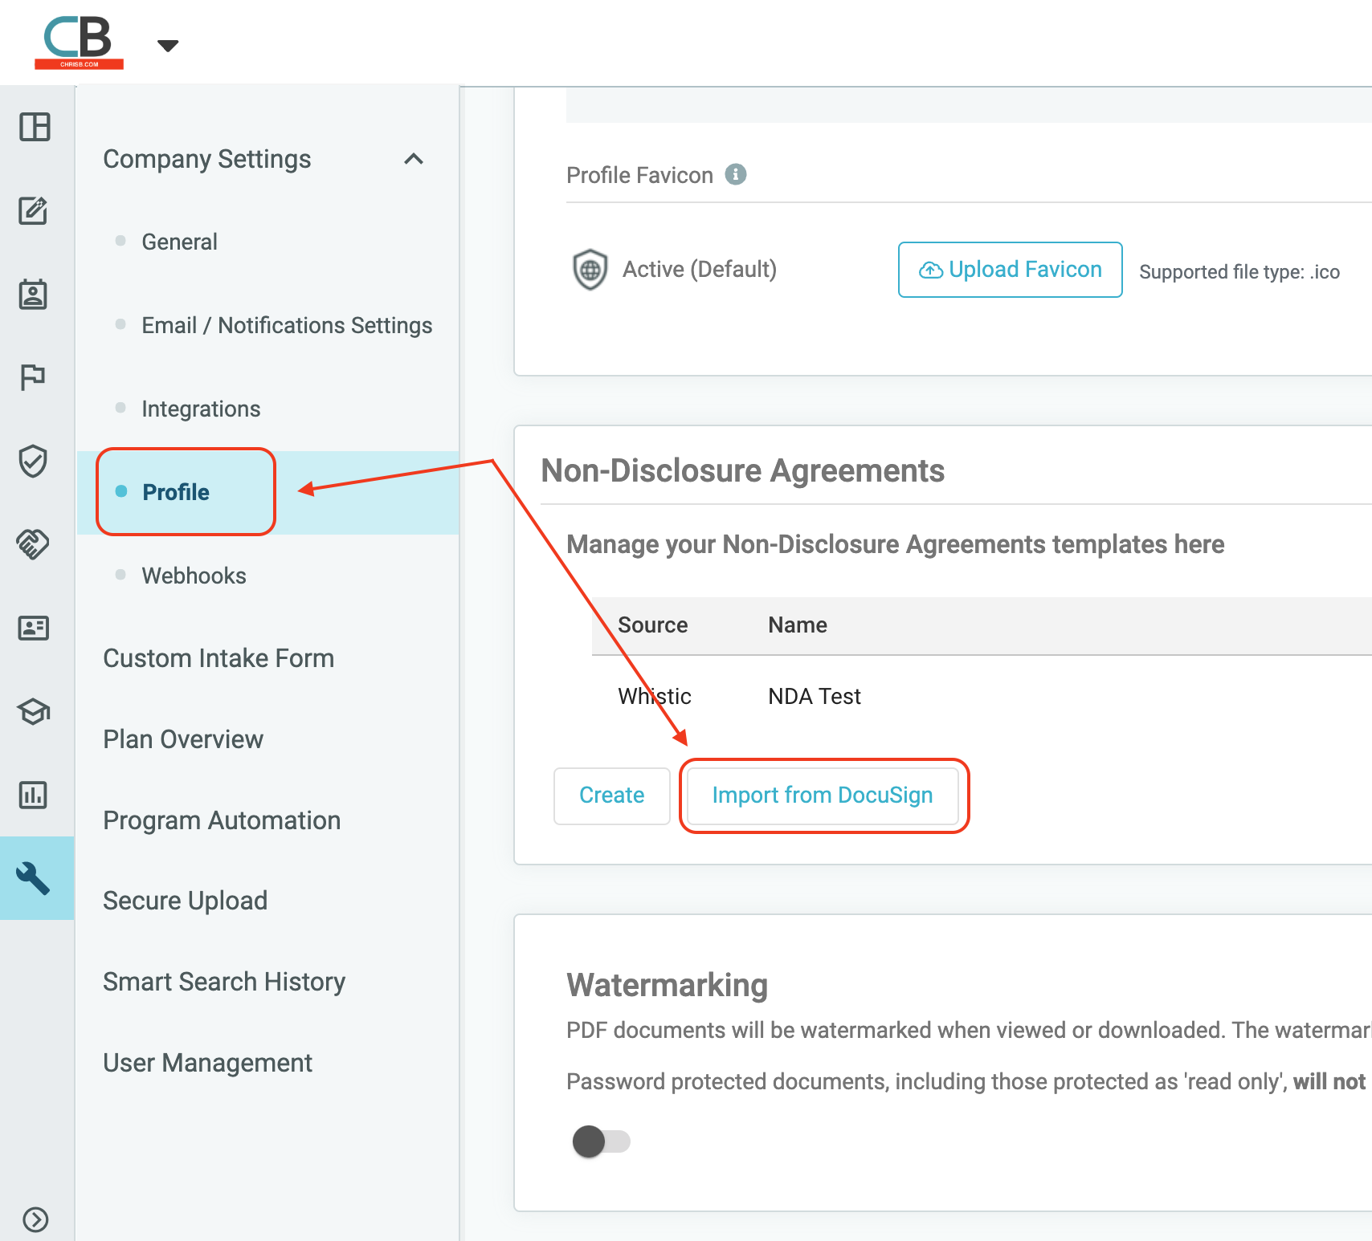
Task: Collapse the Company Settings section
Action: (414, 159)
